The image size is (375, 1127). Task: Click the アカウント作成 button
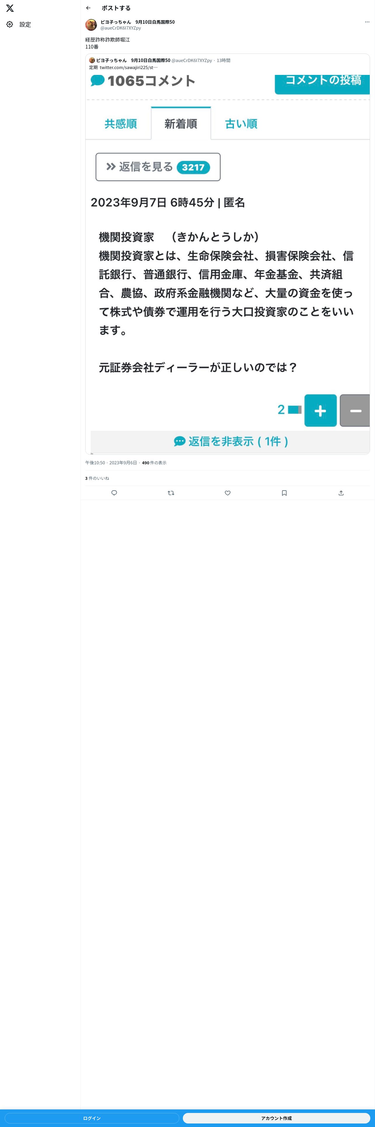point(276,1118)
